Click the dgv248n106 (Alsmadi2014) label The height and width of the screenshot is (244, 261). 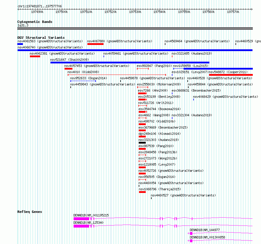(x=160, y=134)
